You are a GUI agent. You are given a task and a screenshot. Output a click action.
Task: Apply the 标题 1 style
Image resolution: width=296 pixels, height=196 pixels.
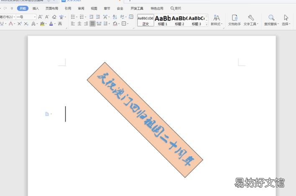click(x=163, y=20)
